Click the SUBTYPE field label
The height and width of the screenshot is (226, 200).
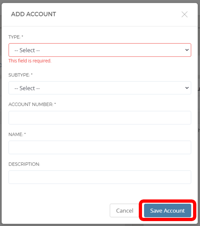[20, 75]
